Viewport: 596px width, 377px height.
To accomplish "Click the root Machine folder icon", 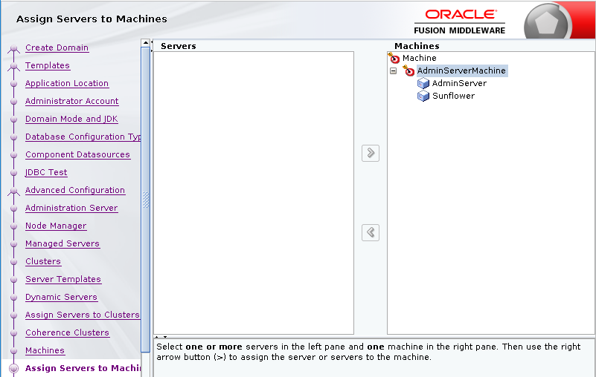I will click(394, 58).
